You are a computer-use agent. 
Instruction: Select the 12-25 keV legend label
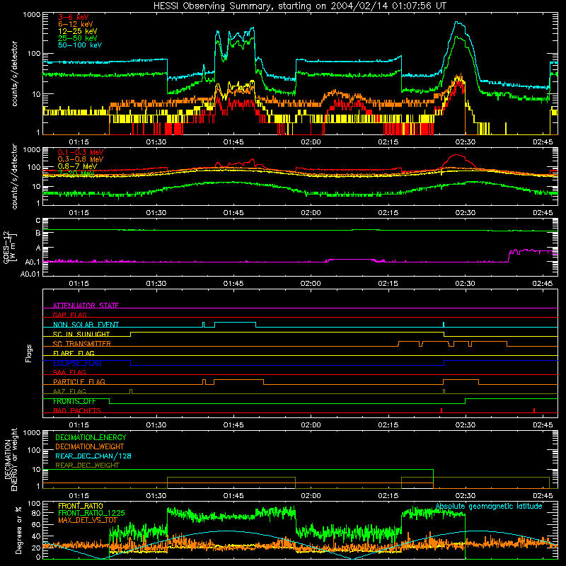coord(77,31)
